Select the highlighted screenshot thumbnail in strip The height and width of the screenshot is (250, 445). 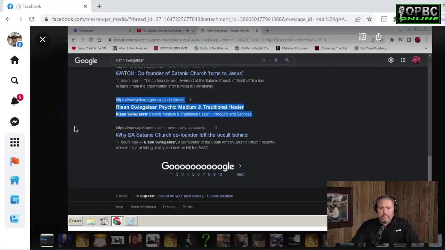[47, 240]
